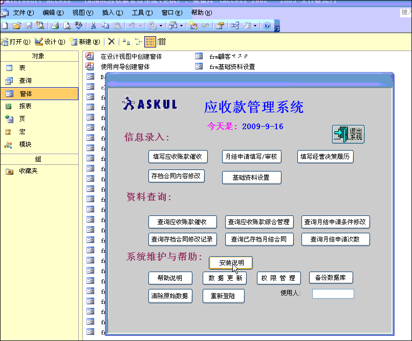Open the Relationships toolbar icon

click(x=234, y=26)
